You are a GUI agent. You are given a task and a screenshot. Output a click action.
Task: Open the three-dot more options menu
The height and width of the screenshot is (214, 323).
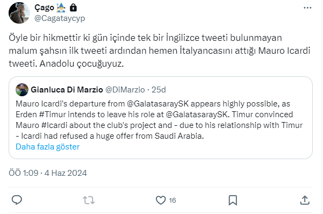[307, 8]
